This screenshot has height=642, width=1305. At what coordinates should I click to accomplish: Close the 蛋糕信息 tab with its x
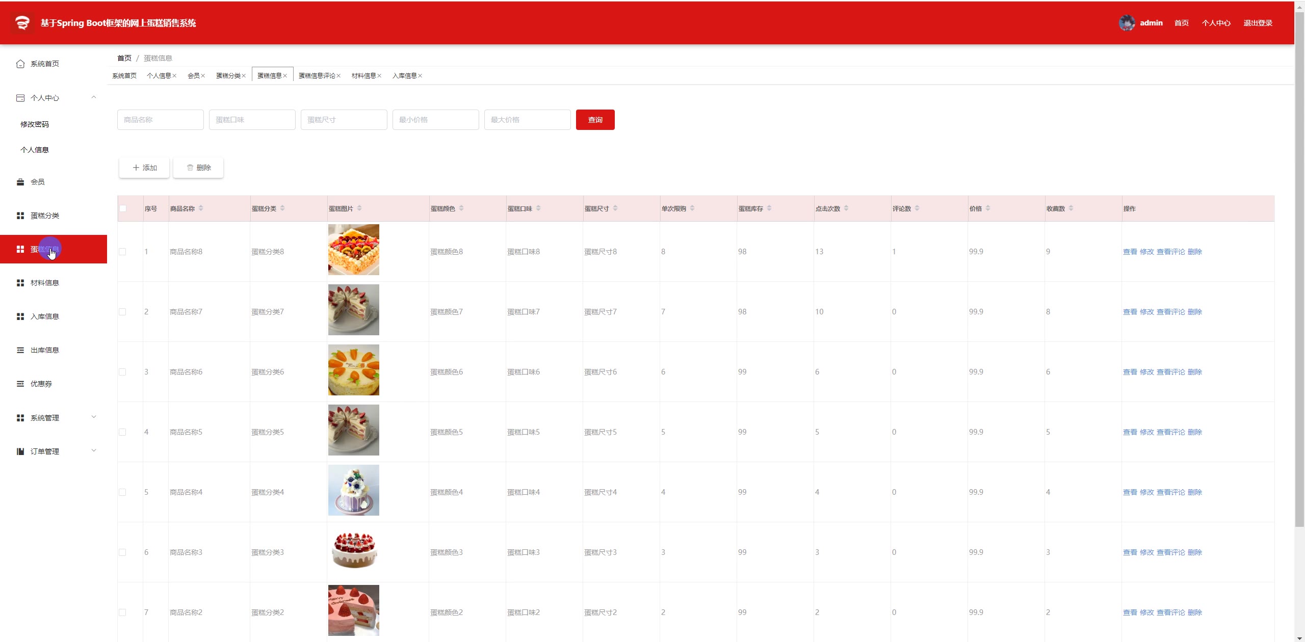coord(285,76)
